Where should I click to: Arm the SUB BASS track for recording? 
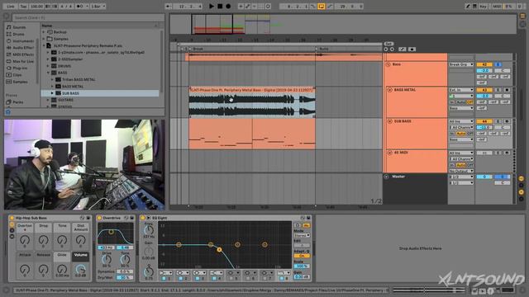tap(507, 121)
